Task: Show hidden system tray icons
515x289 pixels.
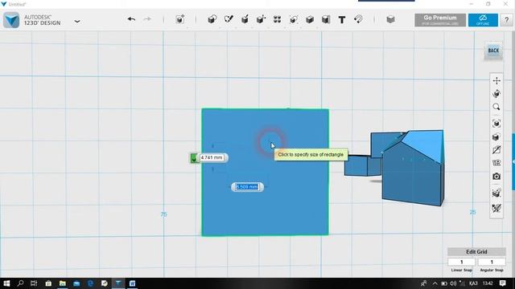Action: click(435, 283)
